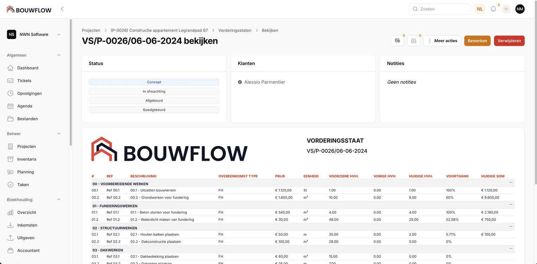The height and width of the screenshot is (264, 537).
Task: Open the NWN Software organization dropdown
Action: pos(34,34)
